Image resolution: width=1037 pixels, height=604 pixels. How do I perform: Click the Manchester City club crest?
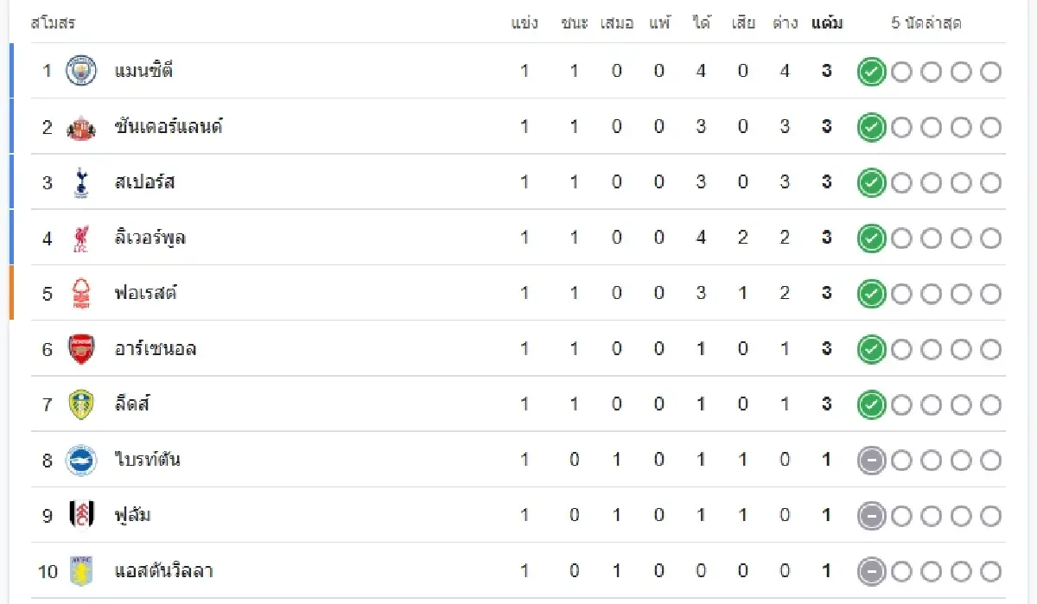[81, 71]
